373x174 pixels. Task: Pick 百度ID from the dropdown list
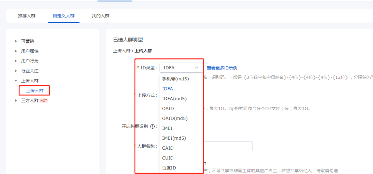(x=169, y=168)
